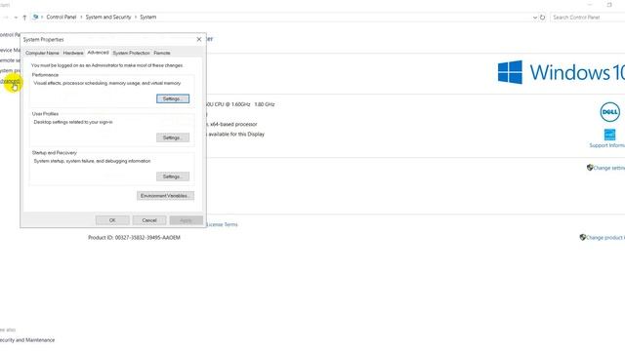Click the Energy Star blue icon
Screen dimensions: 625x351
pos(609,135)
